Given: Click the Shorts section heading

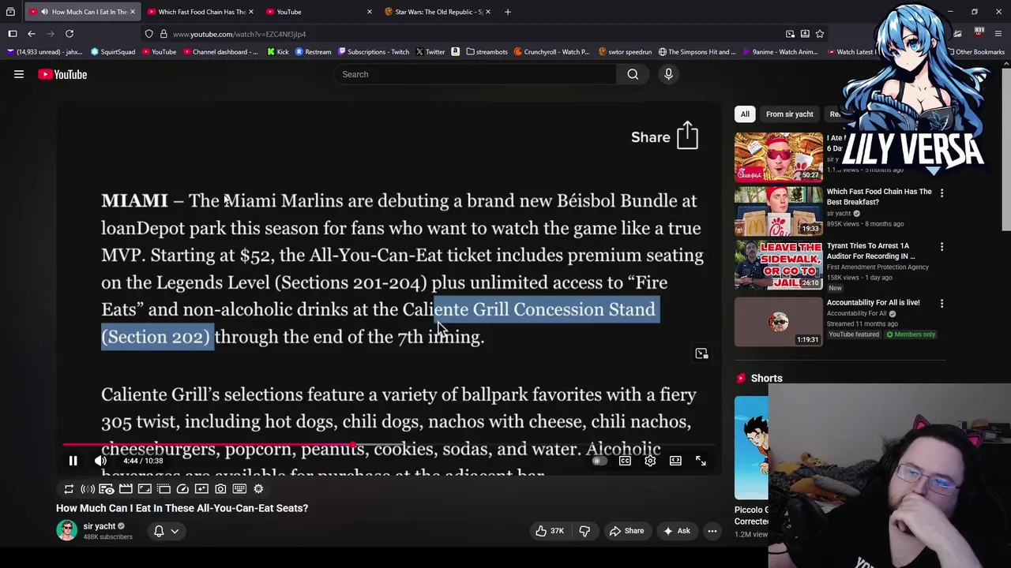Looking at the screenshot, I should 766,379.
